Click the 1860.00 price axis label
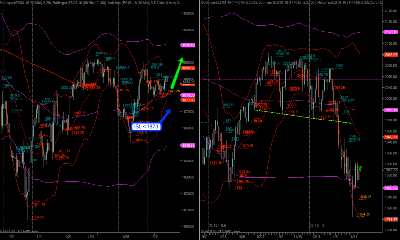Screen dimensions: 400x240 (x=188, y=128)
